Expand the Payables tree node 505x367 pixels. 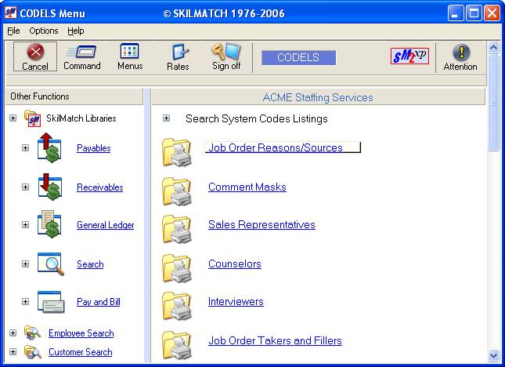pyautogui.click(x=25, y=147)
